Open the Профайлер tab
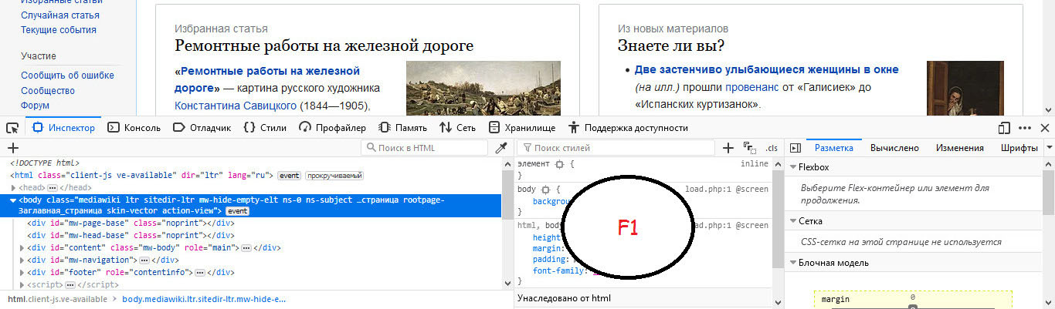 pos(332,128)
